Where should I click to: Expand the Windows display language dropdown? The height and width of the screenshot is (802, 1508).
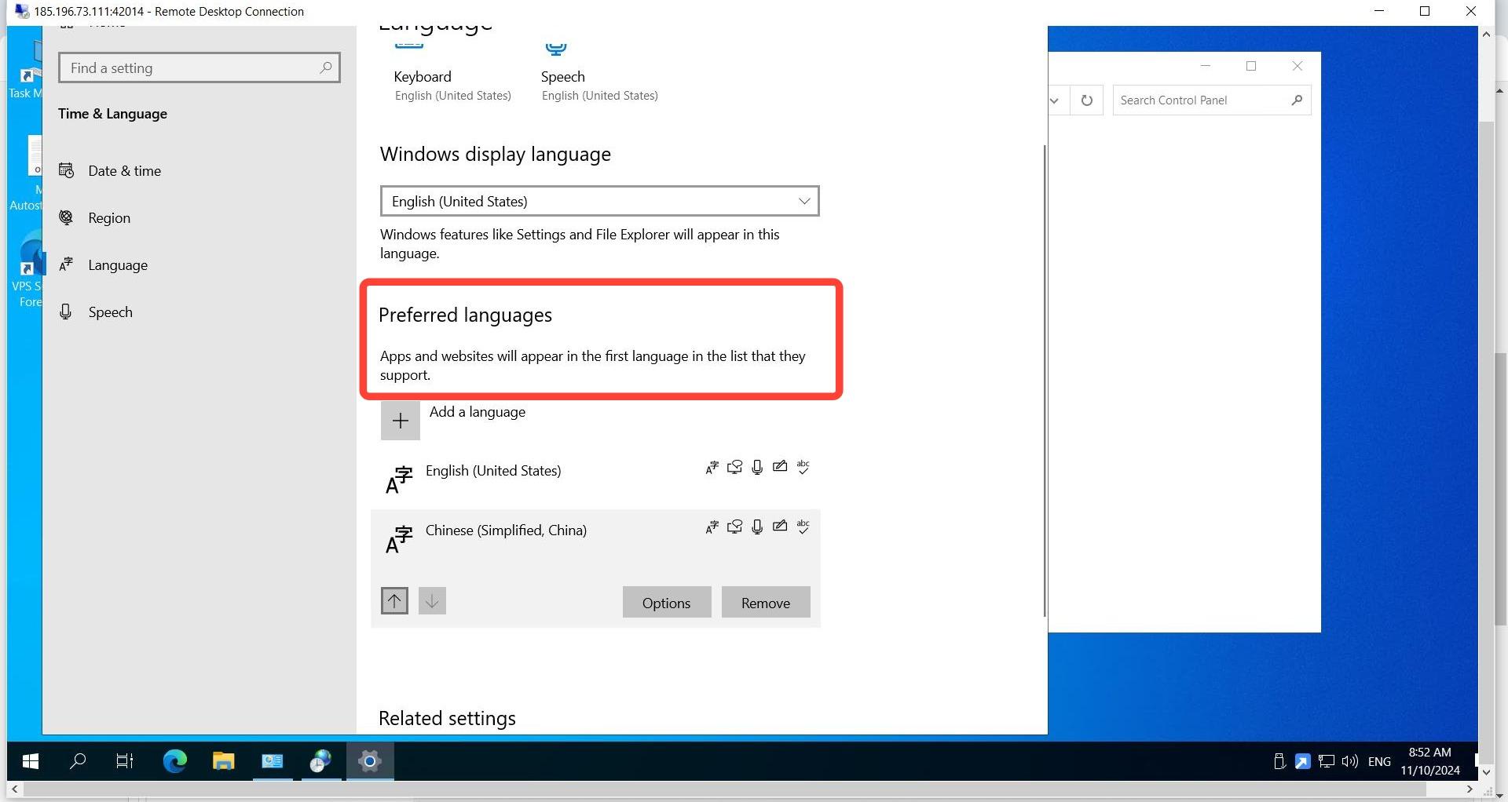click(x=599, y=202)
